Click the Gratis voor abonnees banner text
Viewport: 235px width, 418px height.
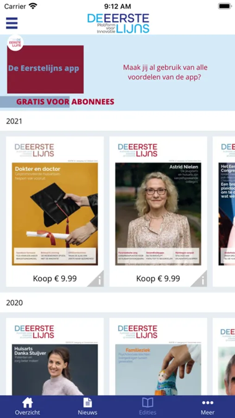point(65,102)
